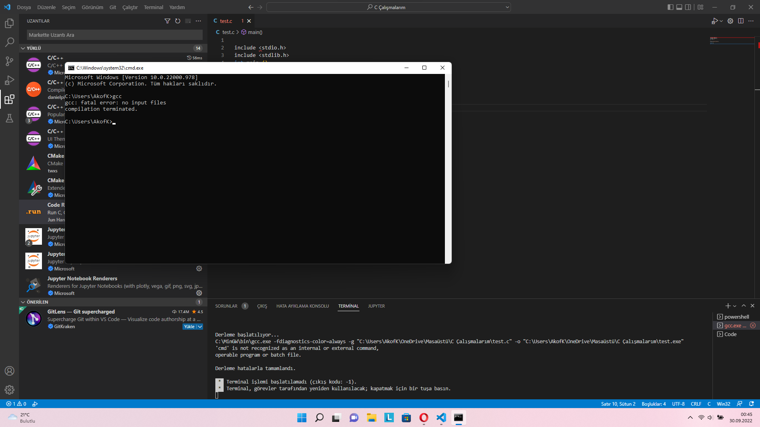Click the filter extensions icon
The height and width of the screenshot is (427, 760).
[x=167, y=21]
